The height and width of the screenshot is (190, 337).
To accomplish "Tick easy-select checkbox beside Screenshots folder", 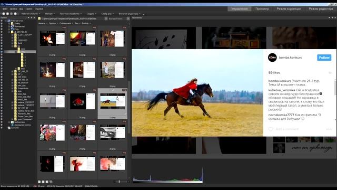I will (x=2, y=88).
